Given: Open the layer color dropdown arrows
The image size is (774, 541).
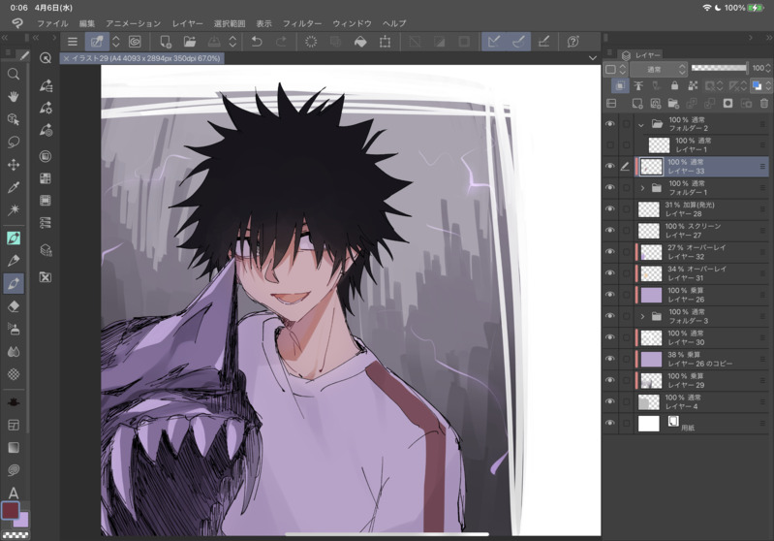Looking at the screenshot, I should [768, 86].
